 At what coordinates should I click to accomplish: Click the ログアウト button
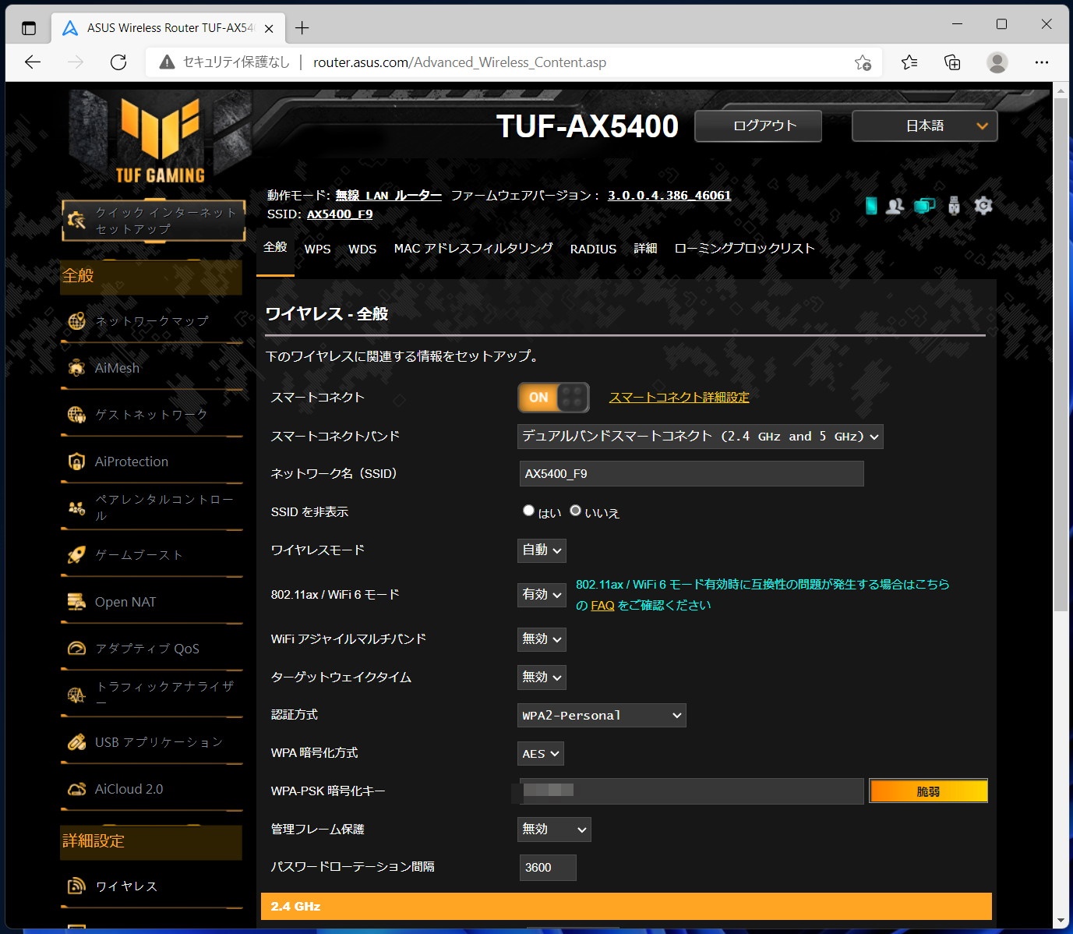(x=758, y=126)
